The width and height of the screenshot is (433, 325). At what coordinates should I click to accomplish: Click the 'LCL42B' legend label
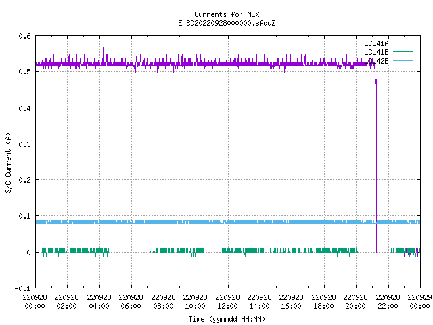(x=376, y=61)
